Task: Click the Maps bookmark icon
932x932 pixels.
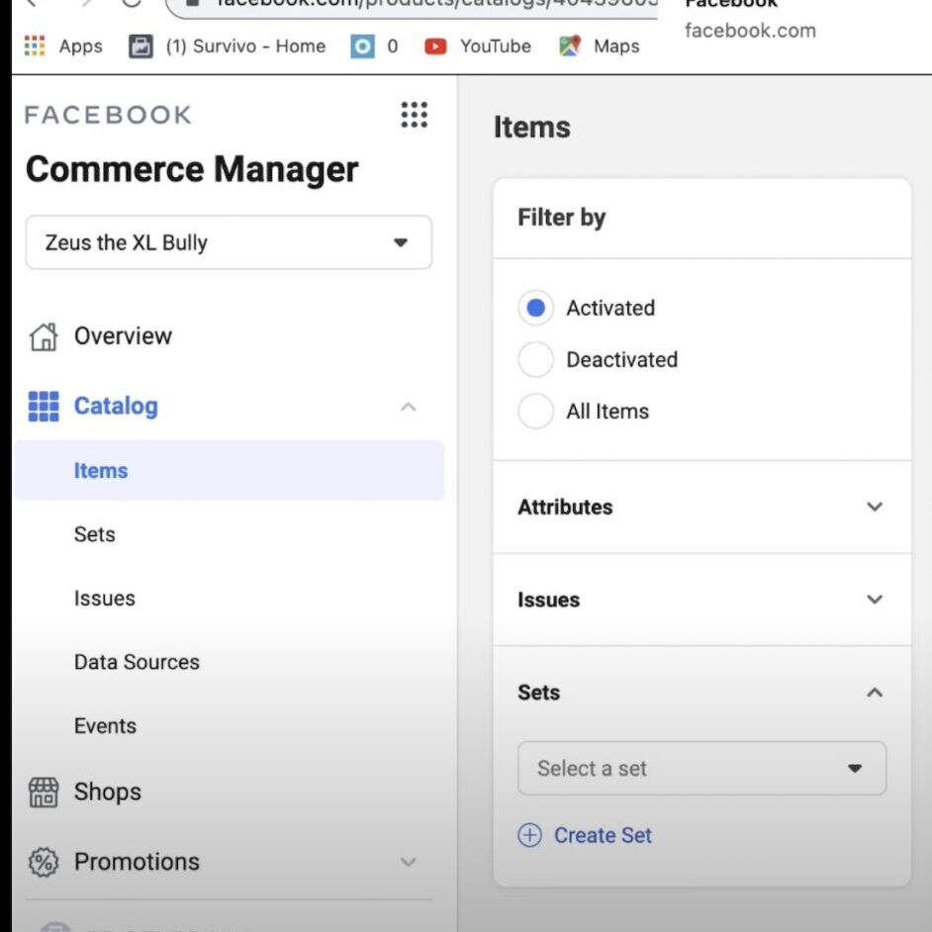Action: tap(570, 46)
